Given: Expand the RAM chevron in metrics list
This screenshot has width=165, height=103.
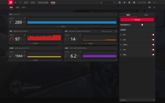Looking at the screenshot, I should pos(121,55).
